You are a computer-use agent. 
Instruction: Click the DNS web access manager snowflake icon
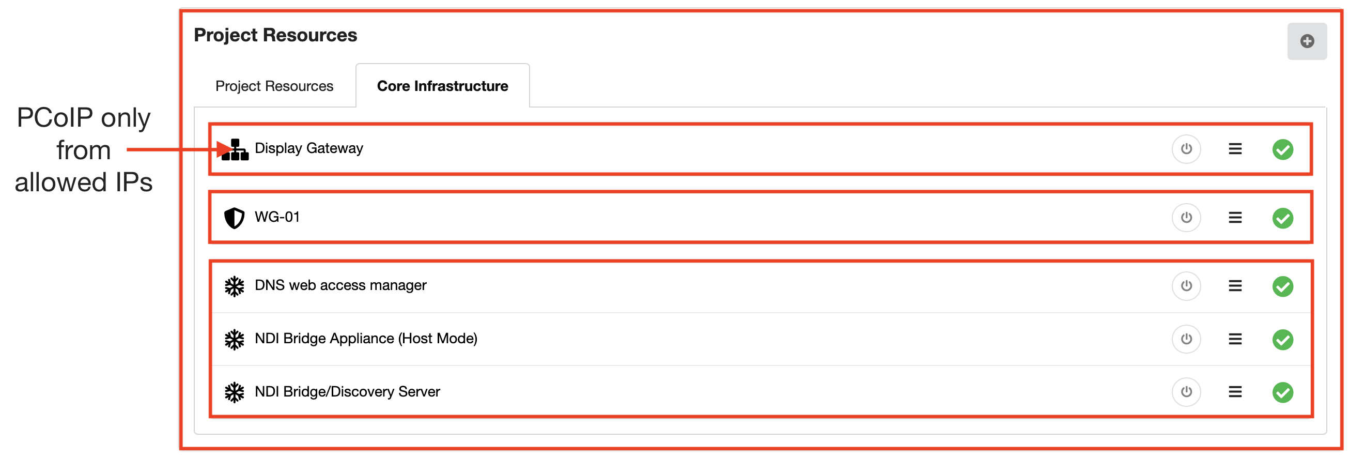[234, 286]
